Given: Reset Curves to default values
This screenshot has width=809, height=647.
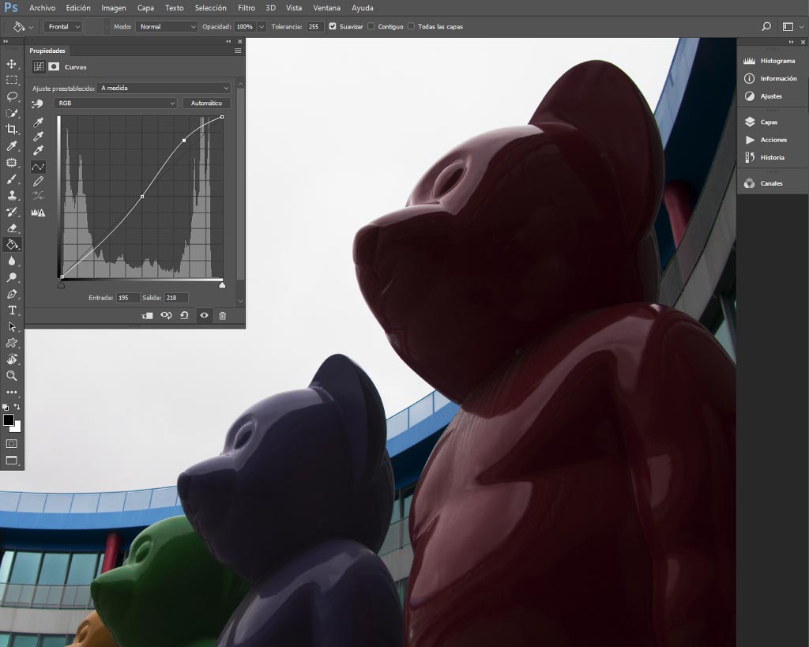Looking at the screenshot, I should (x=184, y=315).
